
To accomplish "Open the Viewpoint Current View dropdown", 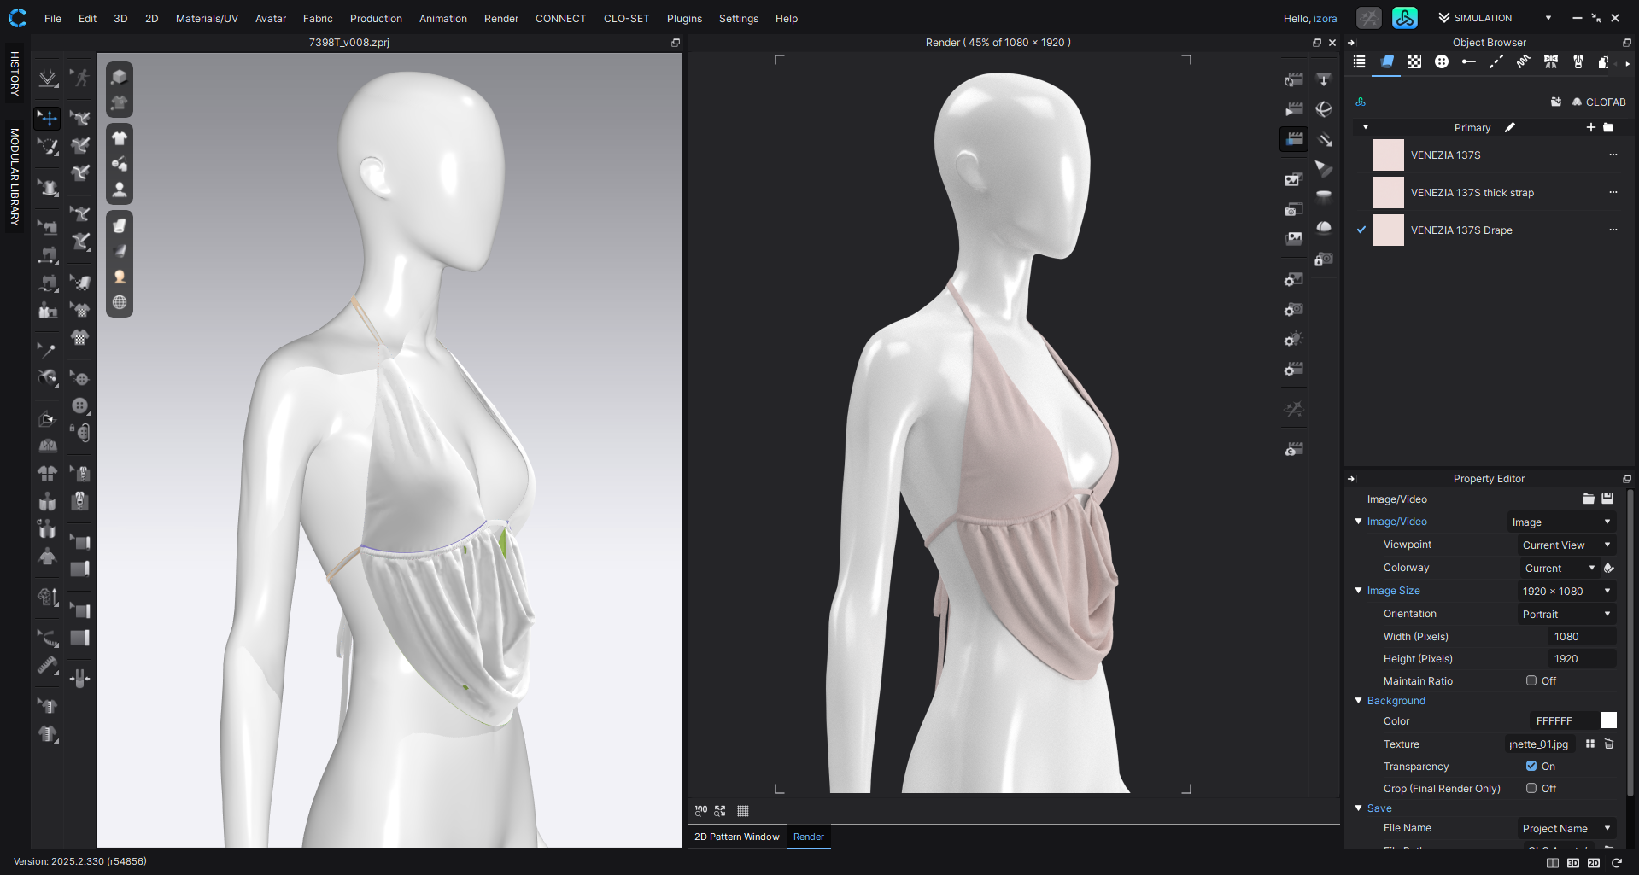I will tap(1566, 545).
